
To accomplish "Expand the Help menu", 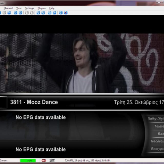I will coord(52,8).
